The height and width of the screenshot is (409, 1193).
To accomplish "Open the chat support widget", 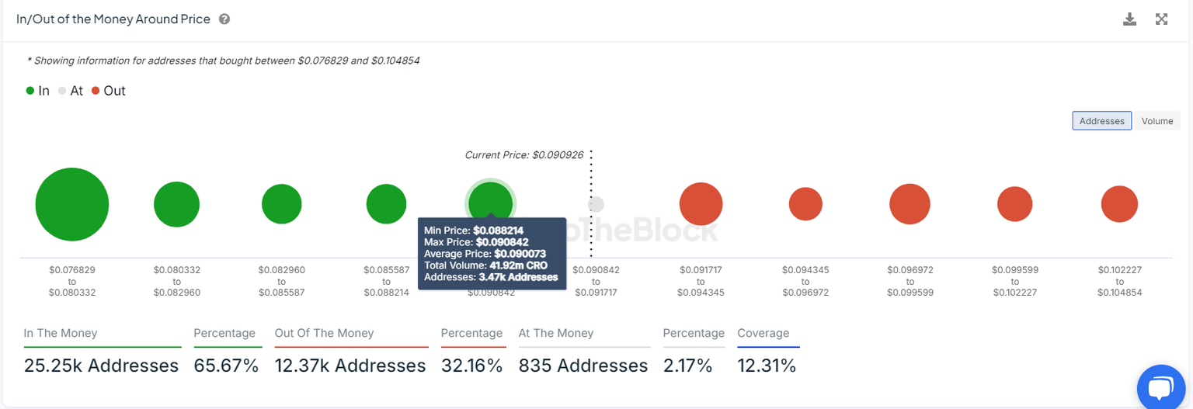I will pos(1160,386).
